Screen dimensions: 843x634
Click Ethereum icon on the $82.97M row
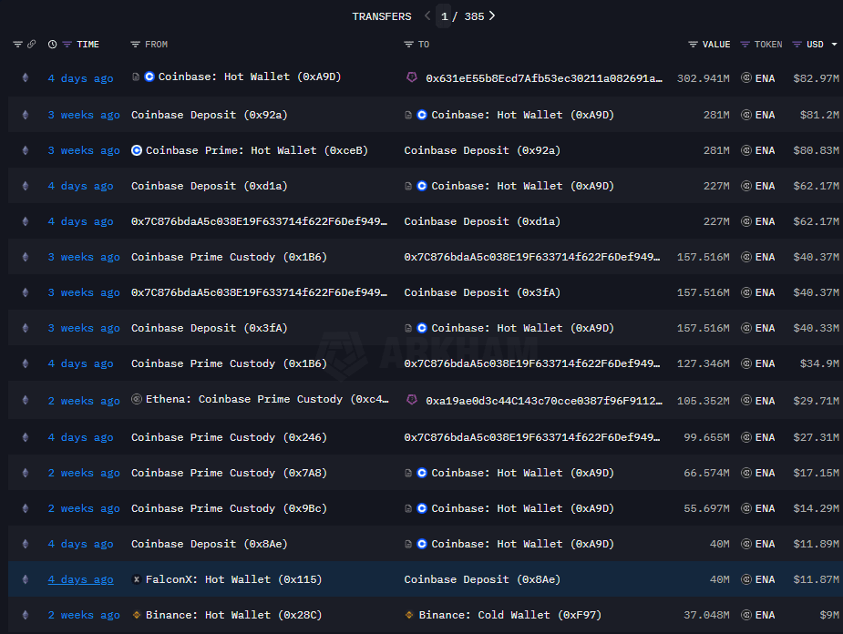[26, 78]
